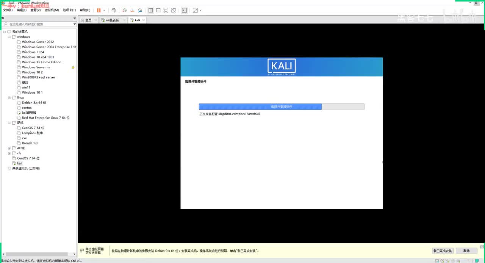485x263 pixels.
Task: Collapse the 靶机 folder
Action: tap(9, 123)
